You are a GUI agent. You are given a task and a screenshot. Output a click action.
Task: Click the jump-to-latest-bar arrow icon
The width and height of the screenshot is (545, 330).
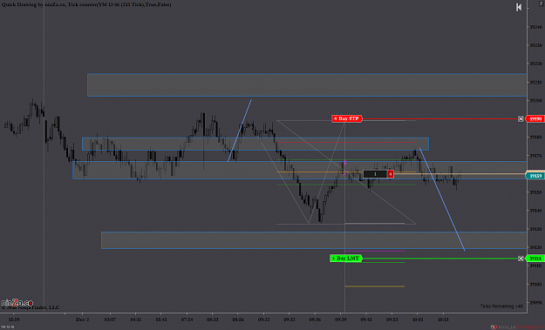tap(519, 7)
